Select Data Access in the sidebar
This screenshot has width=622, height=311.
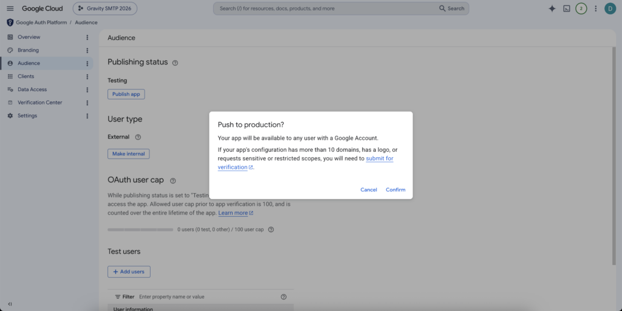(x=32, y=89)
